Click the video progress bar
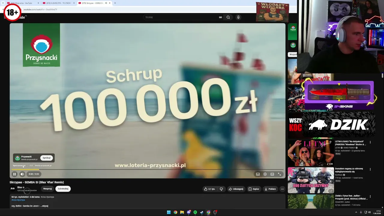 (x=148, y=169)
